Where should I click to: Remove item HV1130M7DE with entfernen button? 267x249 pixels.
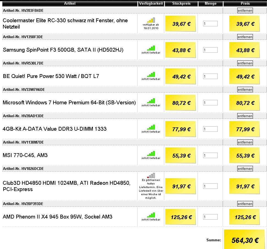coord(245,142)
